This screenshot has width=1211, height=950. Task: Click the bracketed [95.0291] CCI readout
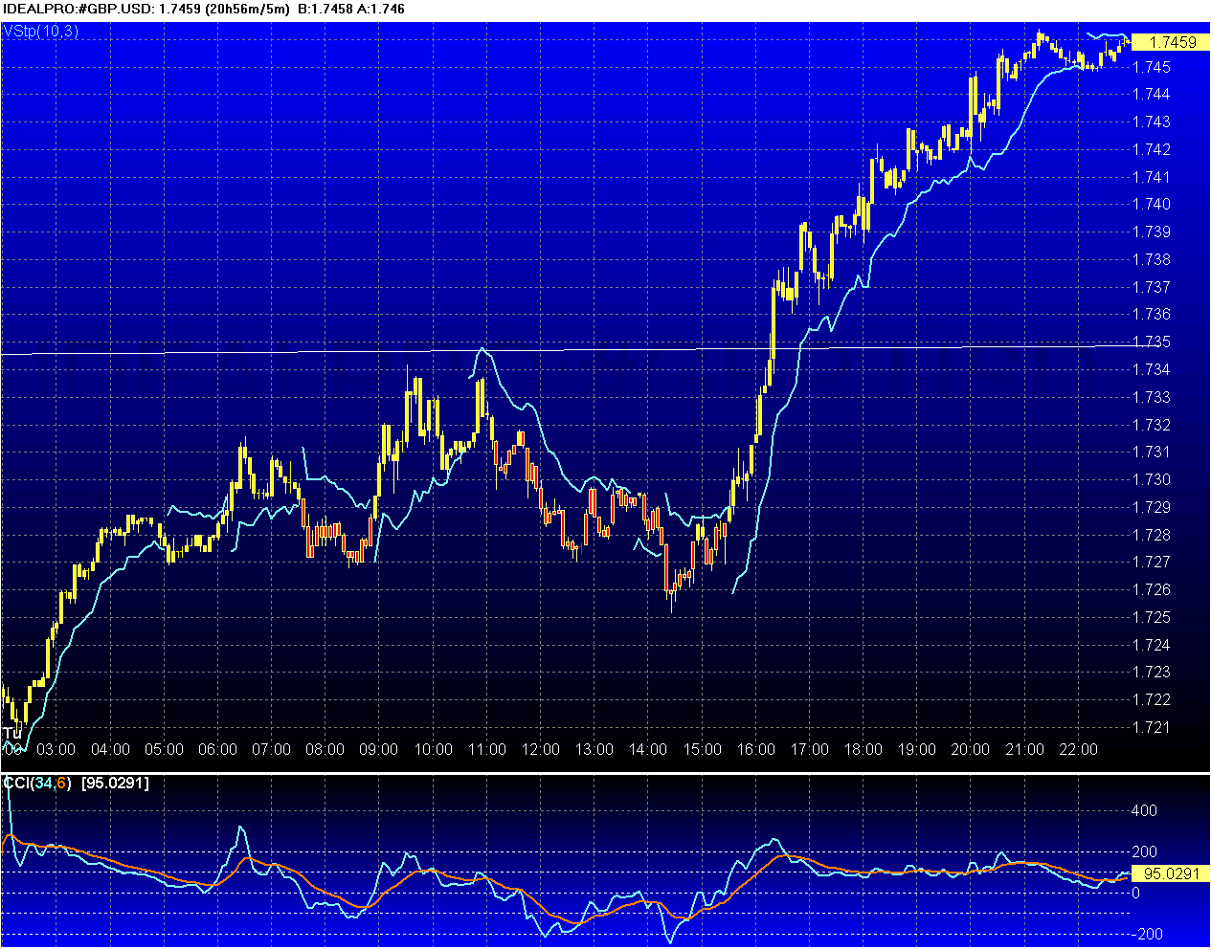(x=115, y=784)
